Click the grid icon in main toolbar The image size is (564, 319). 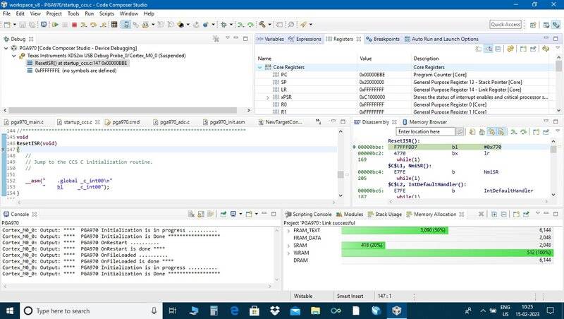[114, 25]
